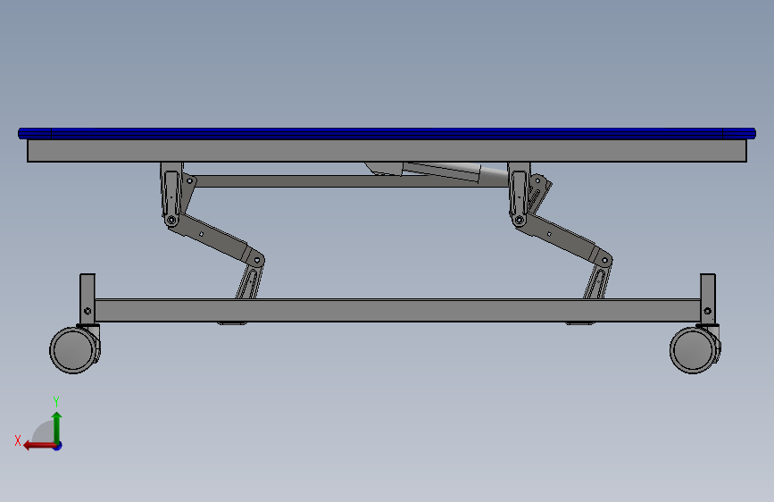Click the green Y axis arrow of triad
The width and height of the screenshot is (774, 502).
pos(57,426)
